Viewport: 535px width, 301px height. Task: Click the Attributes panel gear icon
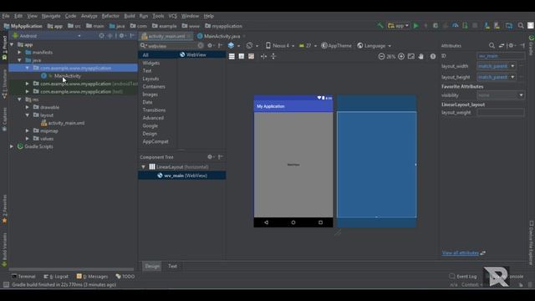point(511,45)
